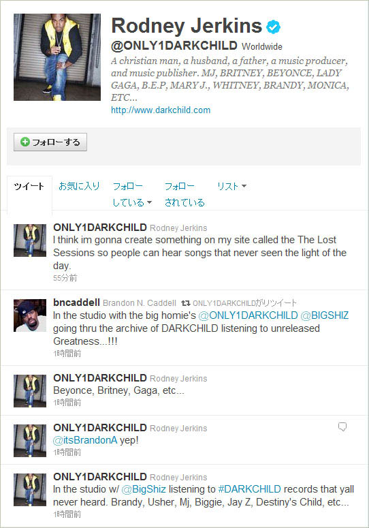The image size is (369, 528).
Task: Open Rodney Jerkins' large profile photo
Action: (x=57, y=57)
